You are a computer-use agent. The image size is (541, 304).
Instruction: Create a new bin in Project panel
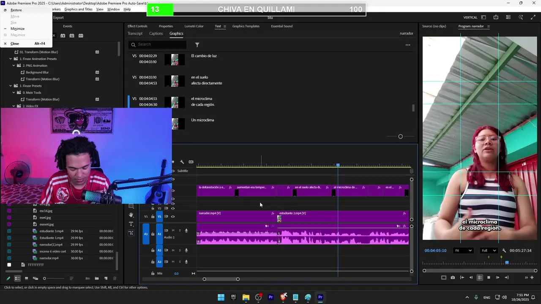tap(97, 278)
